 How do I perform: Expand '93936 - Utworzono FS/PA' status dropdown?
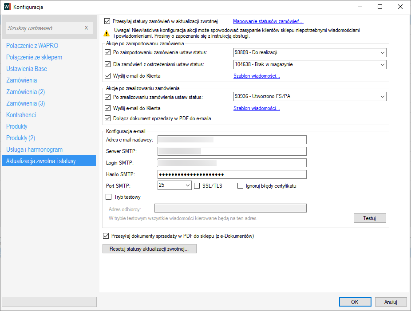382,97
